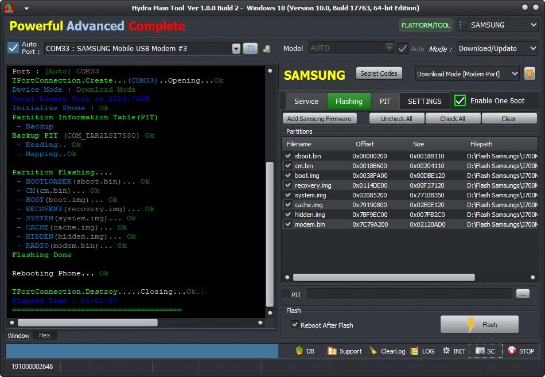Uncheck the sboot.bin partition checkbox
Screen dimensions: 545x377
[x=288, y=156]
